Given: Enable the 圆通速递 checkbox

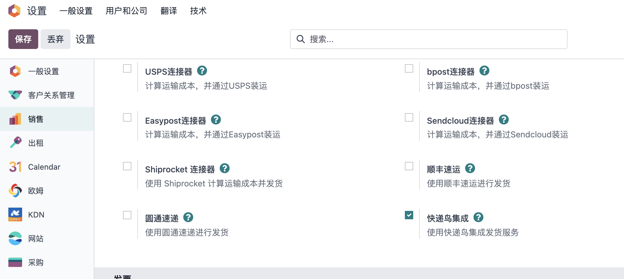Looking at the screenshot, I should (x=127, y=215).
